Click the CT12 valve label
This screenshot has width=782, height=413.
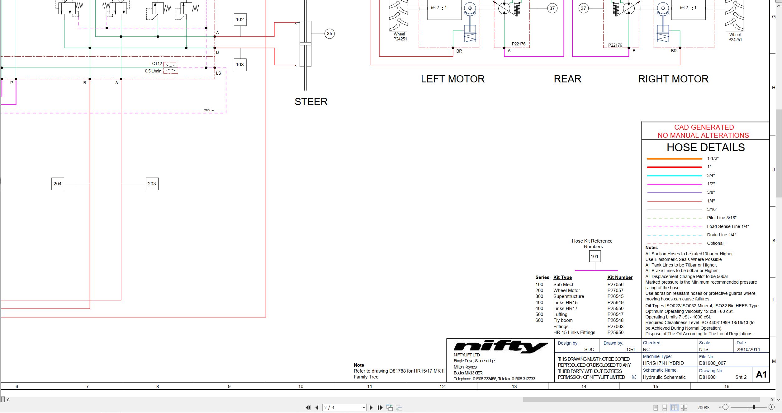[157, 63]
